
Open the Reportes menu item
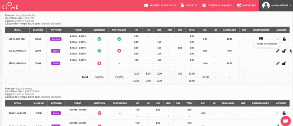189,5
